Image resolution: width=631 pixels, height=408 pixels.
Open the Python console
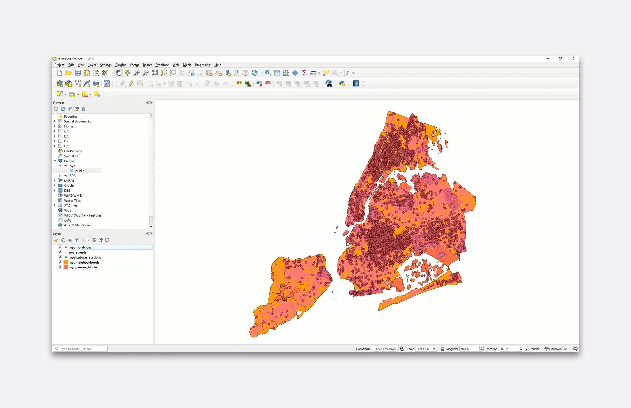342,84
